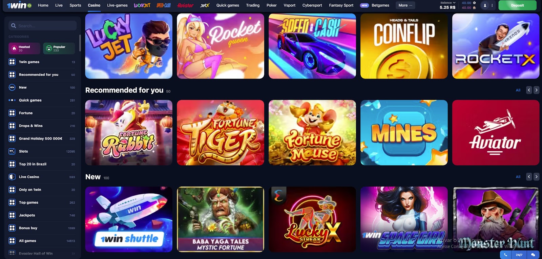Open the live chat bubble icon
This screenshot has height=259, width=542.
point(533,255)
